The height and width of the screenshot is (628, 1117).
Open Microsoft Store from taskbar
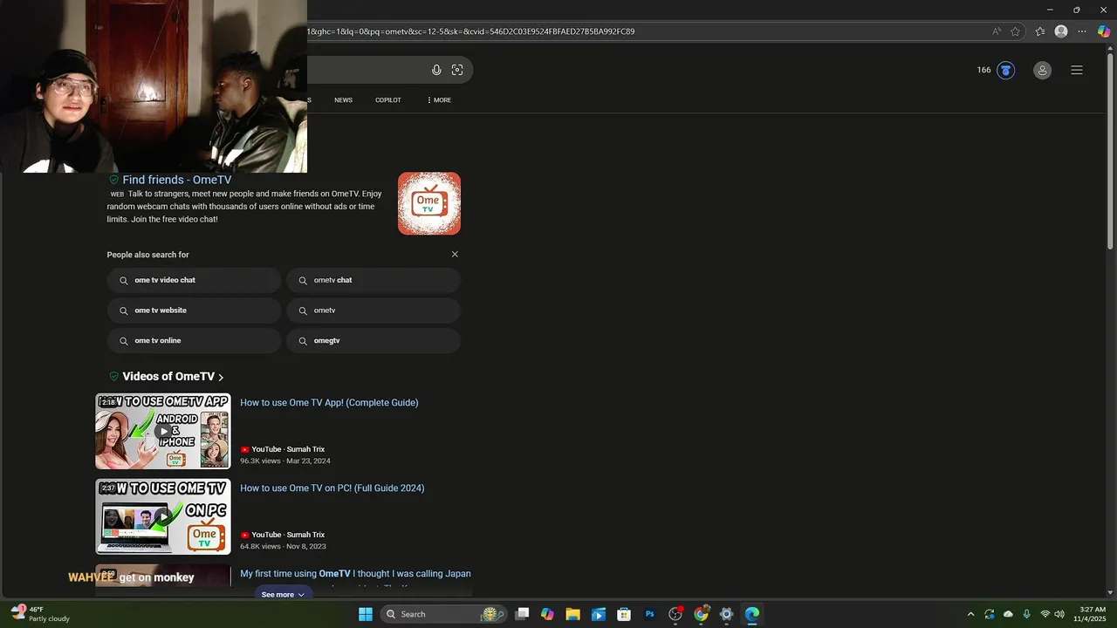coord(624,614)
